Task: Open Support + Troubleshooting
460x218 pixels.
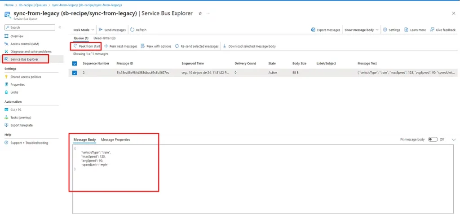Action: (29, 143)
